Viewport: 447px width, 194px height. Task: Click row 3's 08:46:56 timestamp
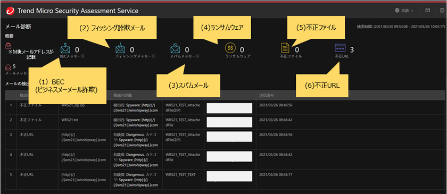(x=276, y=135)
